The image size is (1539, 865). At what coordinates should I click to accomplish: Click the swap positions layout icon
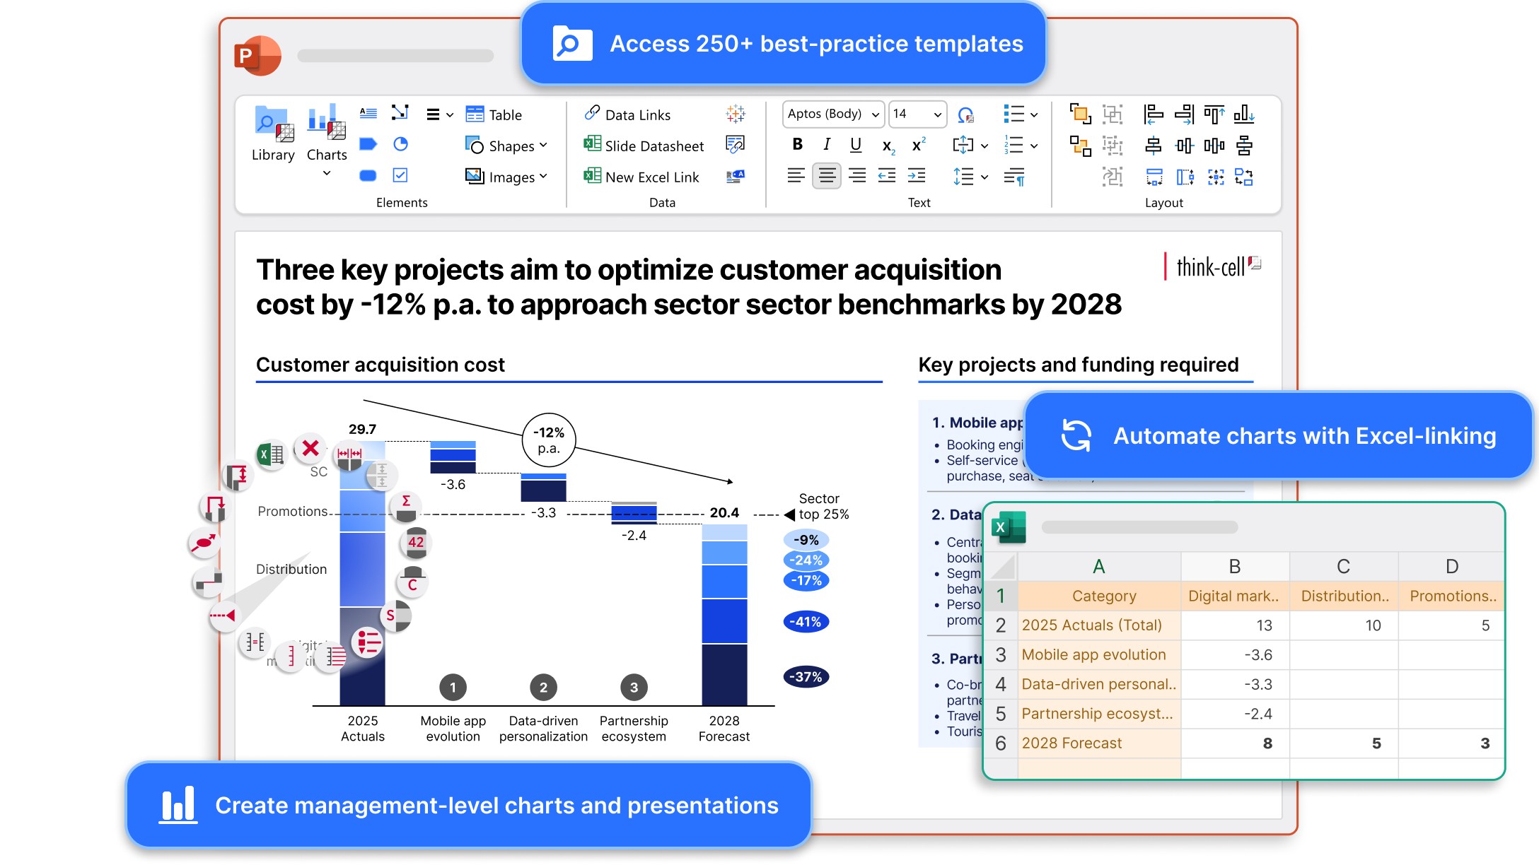[1243, 177]
